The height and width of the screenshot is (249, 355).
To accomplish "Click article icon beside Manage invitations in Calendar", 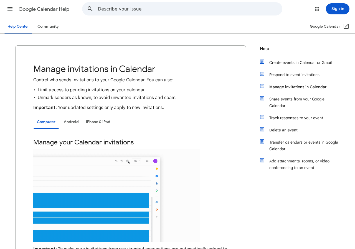I will 262,86.
